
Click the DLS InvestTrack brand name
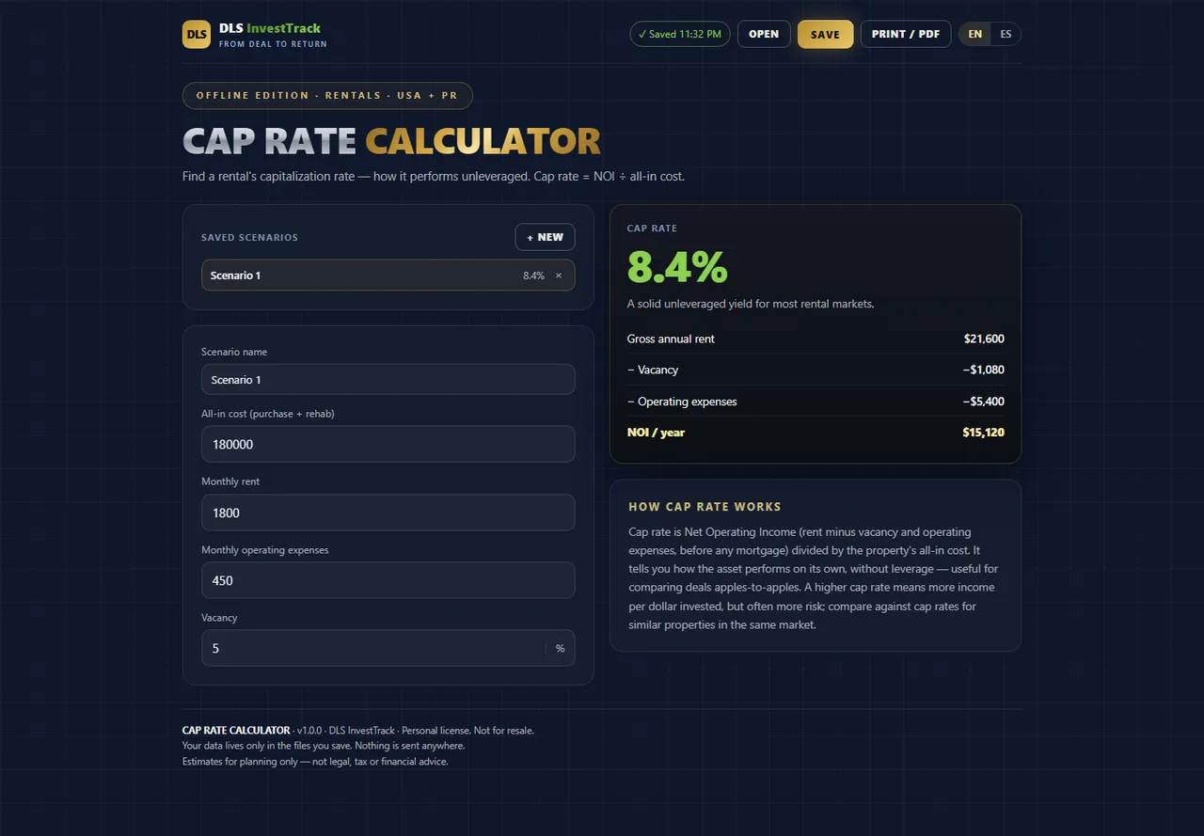click(x=270, y=28)
